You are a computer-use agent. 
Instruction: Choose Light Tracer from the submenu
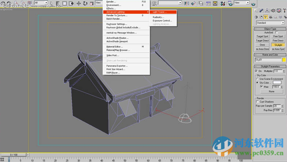tap(160, 12)
